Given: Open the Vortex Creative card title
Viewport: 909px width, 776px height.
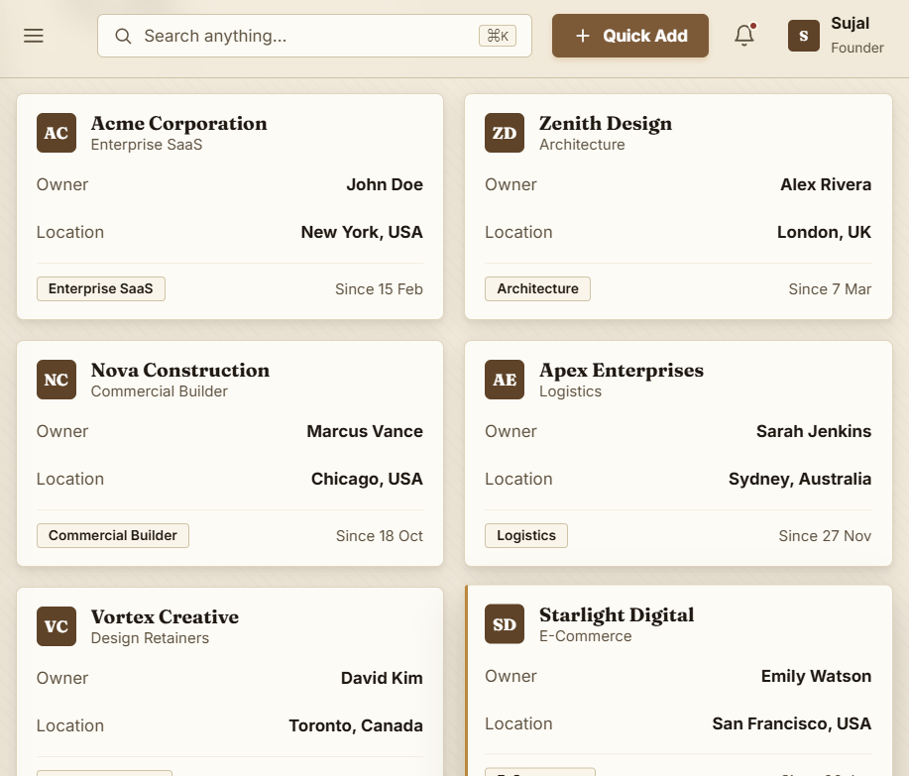Looking at the screenshot, I should 165,617.
